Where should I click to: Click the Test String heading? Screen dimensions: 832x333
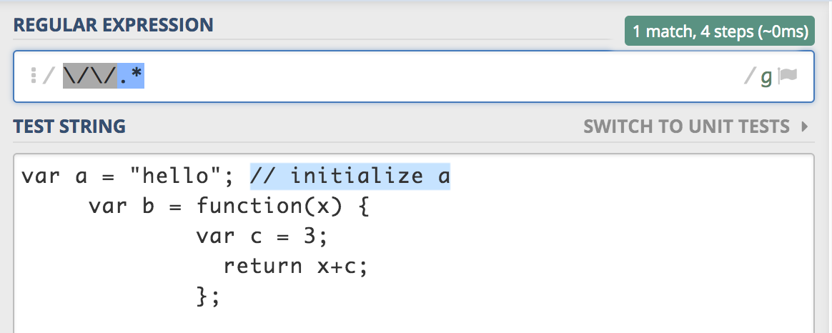[x=69, y=127]
